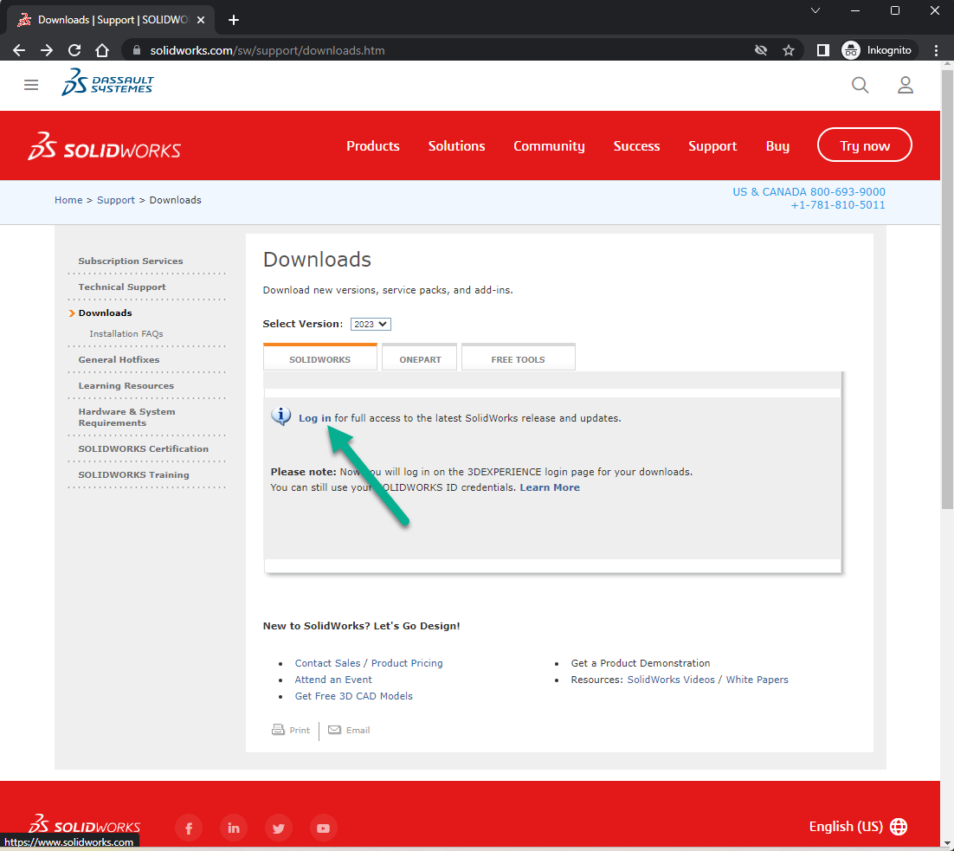
Task: Click the browser reload icon
Action: (74, 50)
